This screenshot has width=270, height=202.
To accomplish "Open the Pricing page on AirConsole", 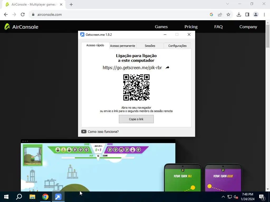I will pos(191,27).
